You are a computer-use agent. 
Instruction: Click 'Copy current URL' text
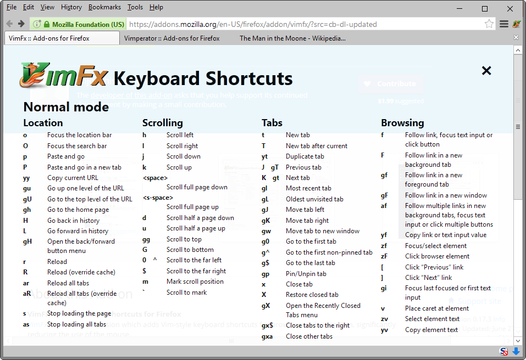73,178
